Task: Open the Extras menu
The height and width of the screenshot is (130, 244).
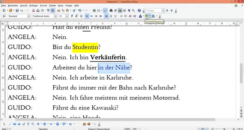Action: coord(61,6)
